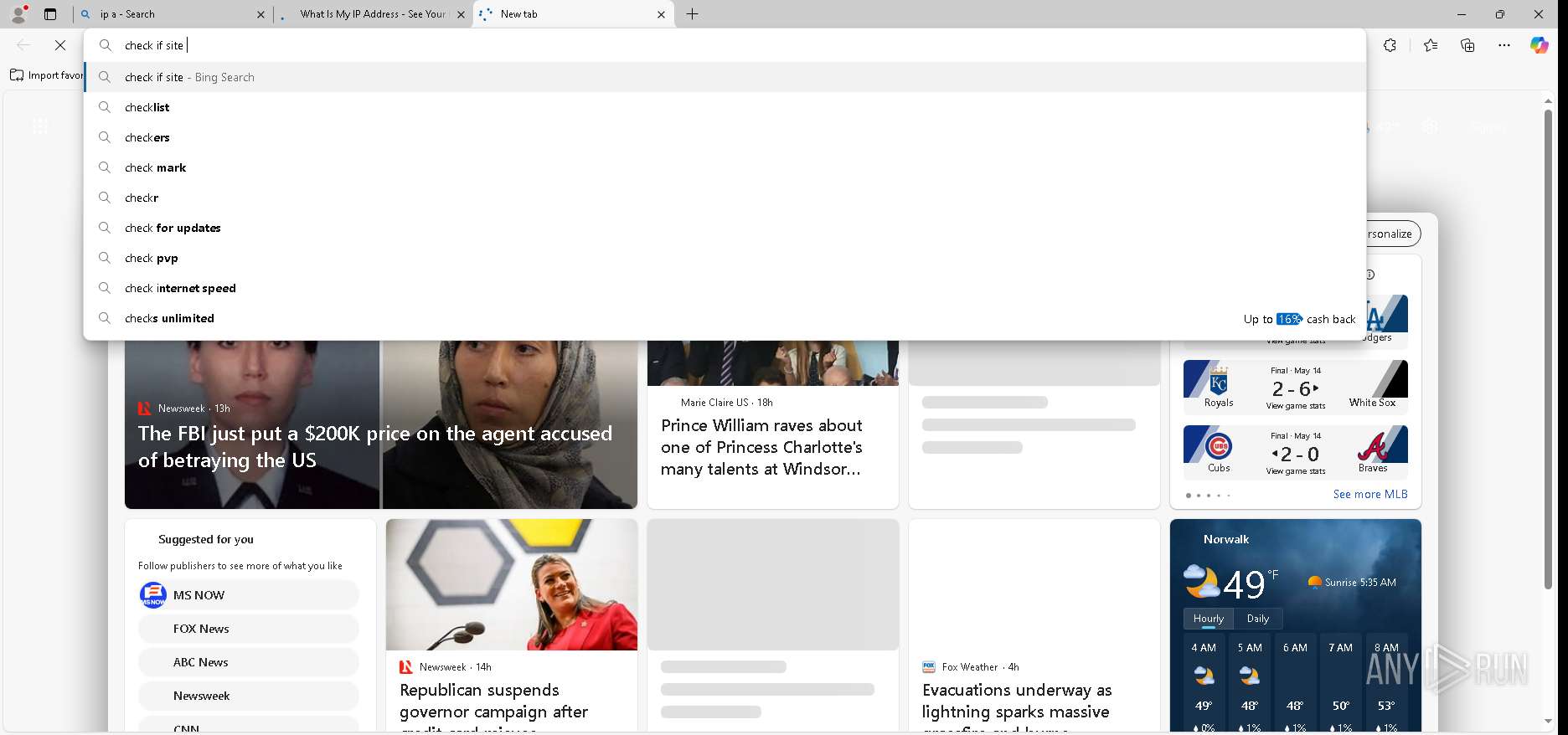Screen dimensions: 1568x735
Task: Click the 16% cash back offer
Action: (1299, 319)
